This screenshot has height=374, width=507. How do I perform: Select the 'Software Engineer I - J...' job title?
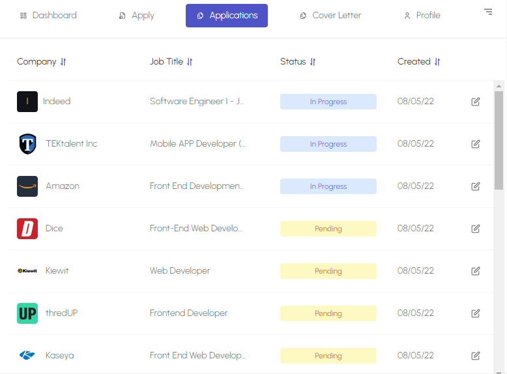(x=197, y=101)
